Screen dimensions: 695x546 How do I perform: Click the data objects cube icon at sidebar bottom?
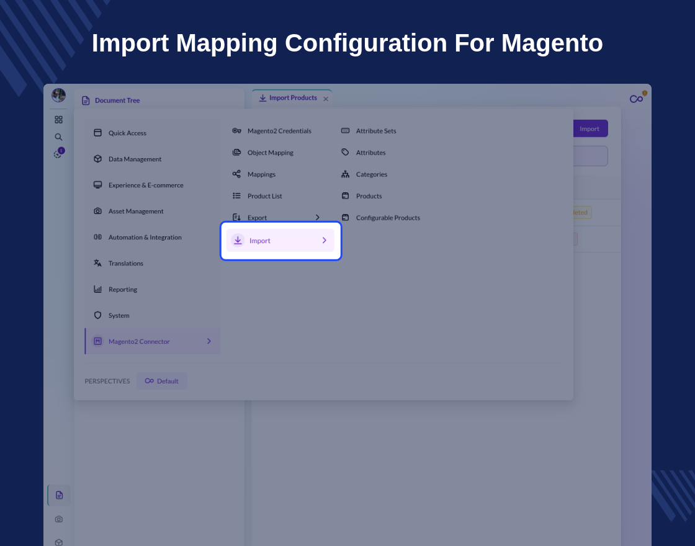pyautogui.click(x=59, y=542)
